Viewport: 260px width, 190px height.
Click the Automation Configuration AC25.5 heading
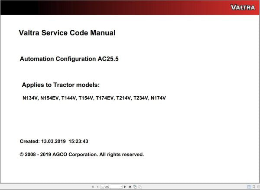pyautogui.click(x=69, y=59)
